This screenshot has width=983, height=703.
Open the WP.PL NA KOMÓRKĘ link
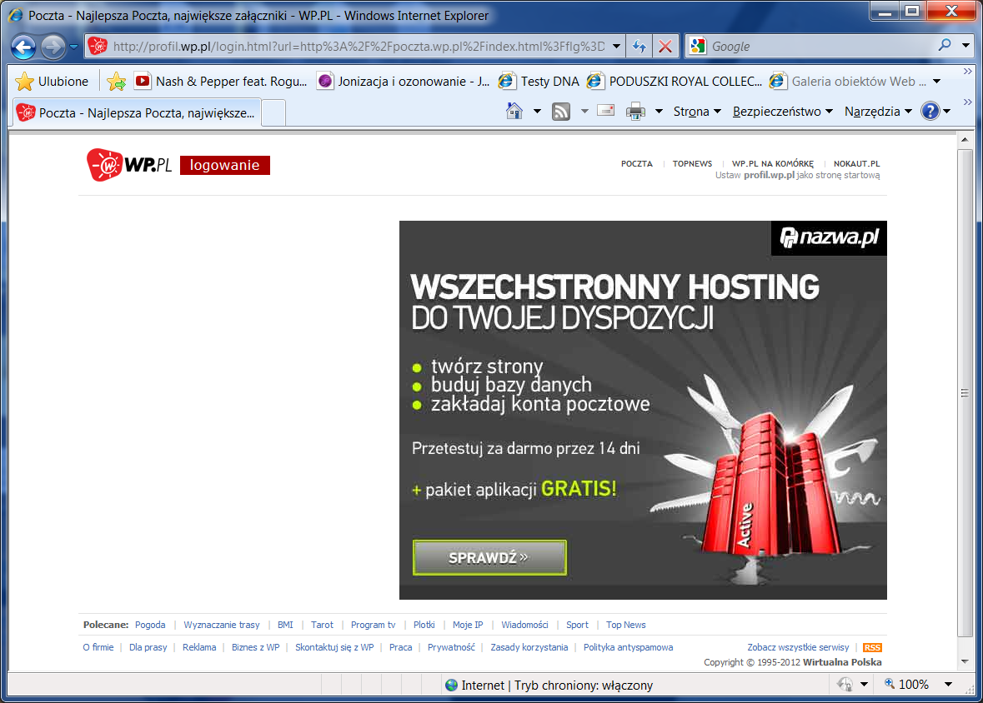(x=772, y=163)
